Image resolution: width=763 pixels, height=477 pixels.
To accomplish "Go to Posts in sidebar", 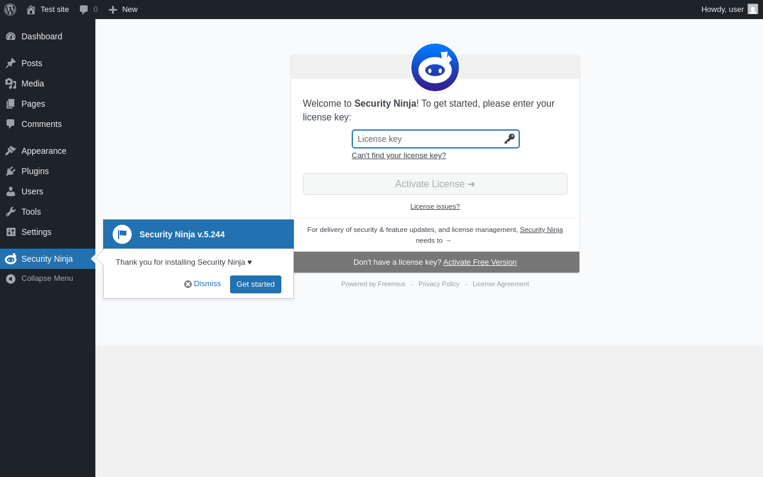I will pos(32,63).
